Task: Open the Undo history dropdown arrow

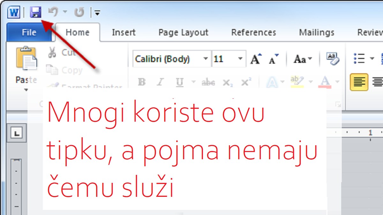Action: (65, 12)
